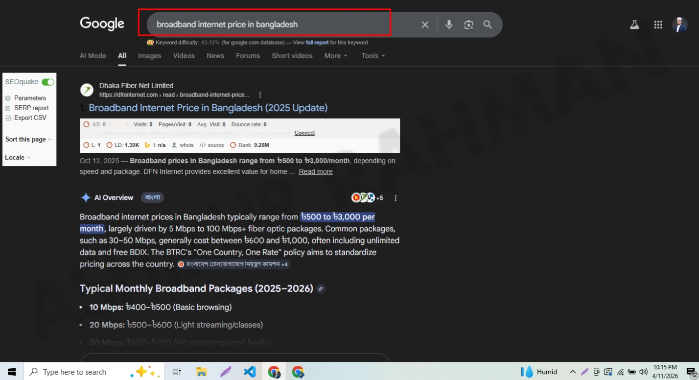
Task: Click the Dhaka Fiber Net site favicon
Action: point(87,90)
